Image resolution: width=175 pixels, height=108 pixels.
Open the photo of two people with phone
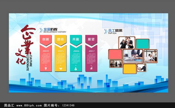click(x=127, y=43)
